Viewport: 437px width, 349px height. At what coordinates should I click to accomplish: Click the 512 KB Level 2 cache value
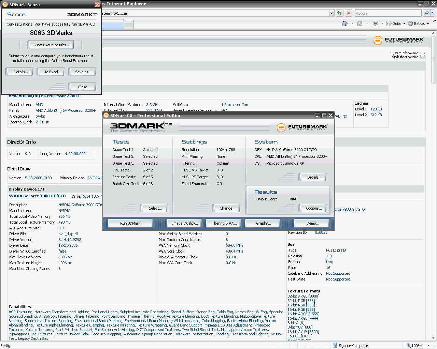click(x=376, y=115)
